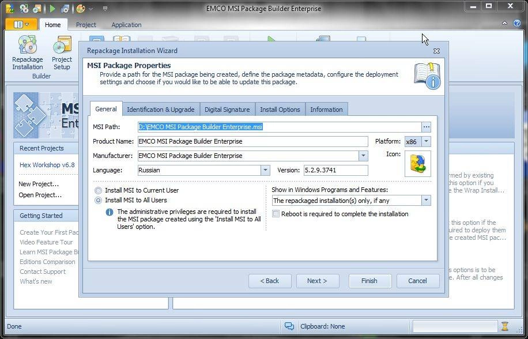Open the Language dropdown arrow
The height and width of the screenshot is (339, 528).
[265, 170]
